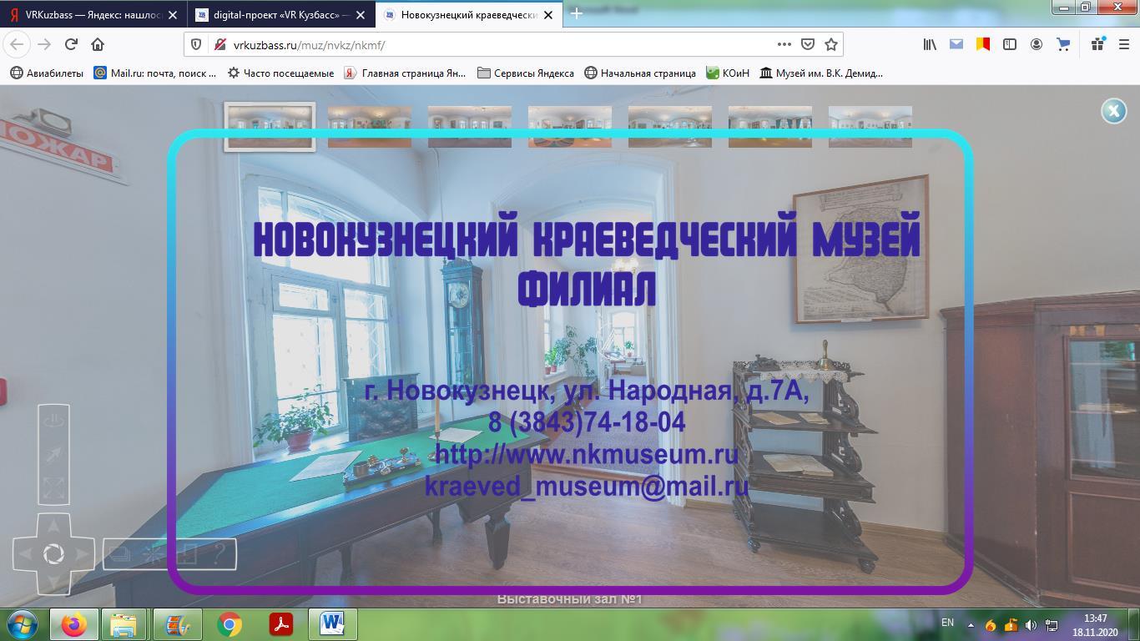The height and width of the screenshot is (641, 1140).
Task: Enter fullscreen mode for the panorama
Action: 53,487
